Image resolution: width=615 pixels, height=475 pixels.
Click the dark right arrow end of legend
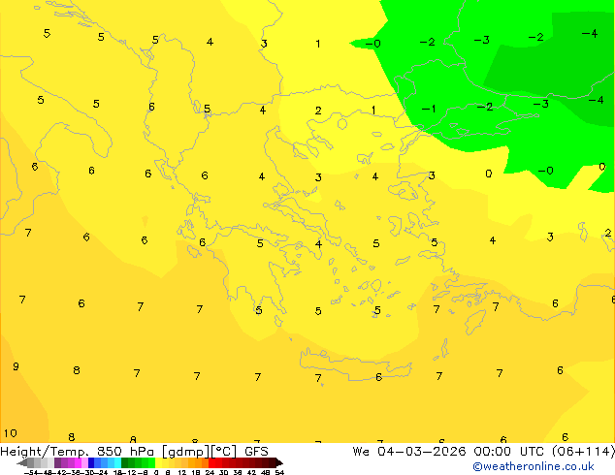click(x=279, y=462)
